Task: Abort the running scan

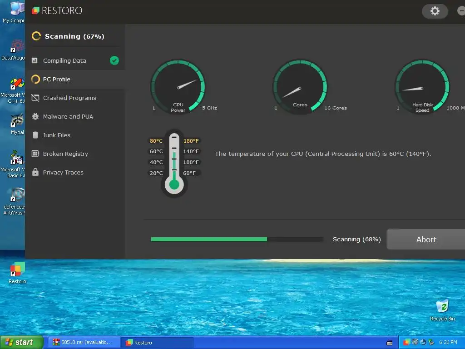Action: point(426,239)
